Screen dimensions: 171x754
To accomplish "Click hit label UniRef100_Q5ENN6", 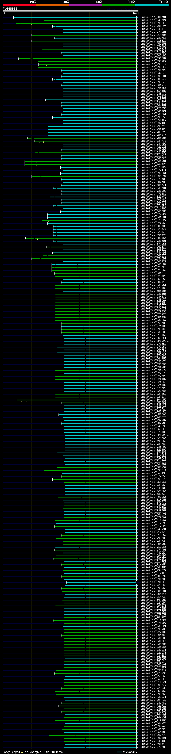I will click(153, 138).
